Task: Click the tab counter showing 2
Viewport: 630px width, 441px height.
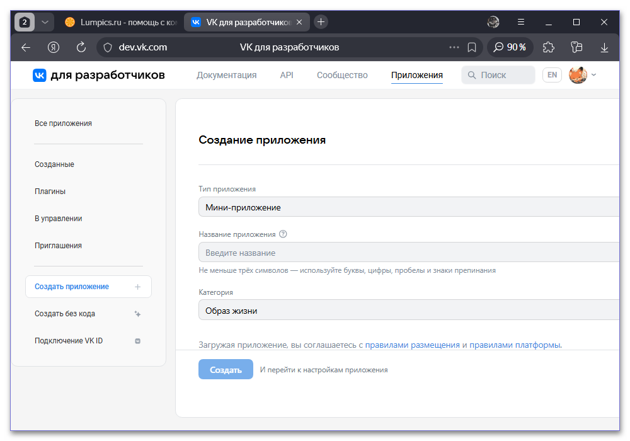Action: [x=25, y=22]
